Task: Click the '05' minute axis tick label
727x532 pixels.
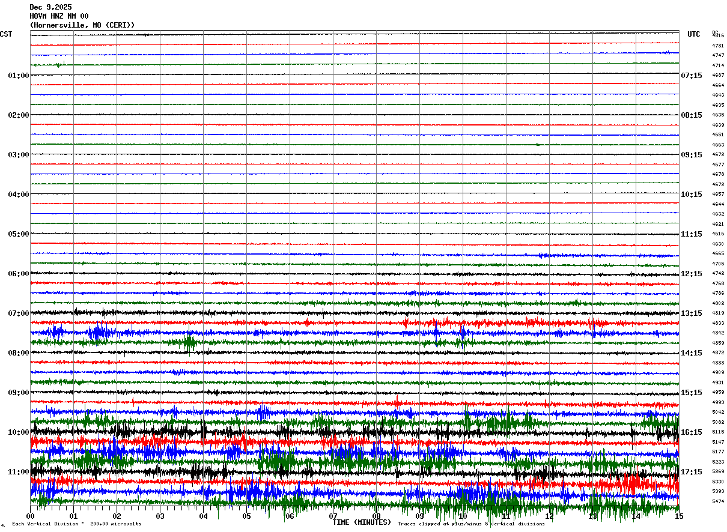Action: coord(247,516)
